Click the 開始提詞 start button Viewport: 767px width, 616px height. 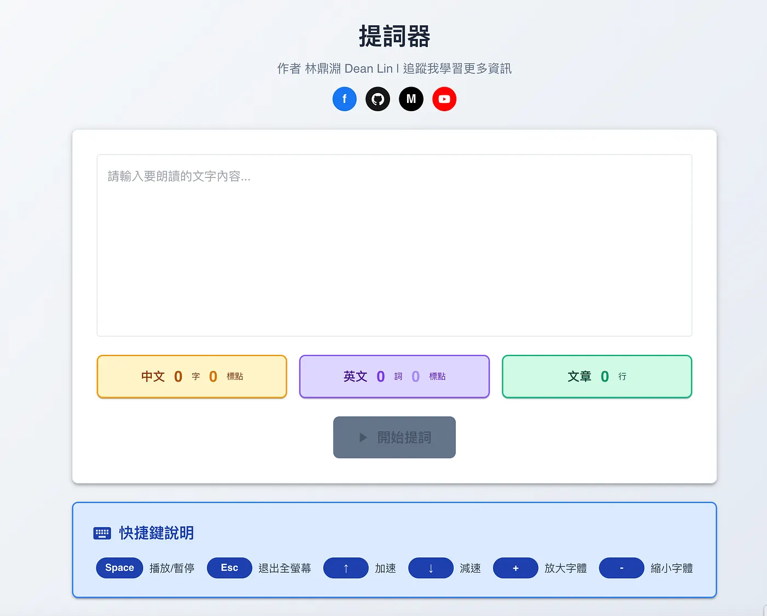pos(394,437)
